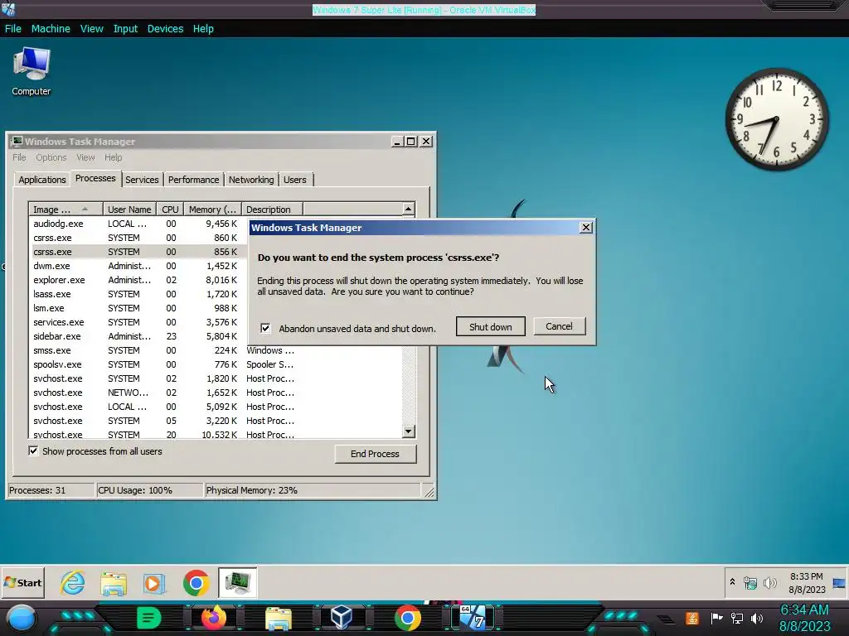Toggle Show processes from all users
The height and width of the screenshot is (636, 849).
click(33, 451)
